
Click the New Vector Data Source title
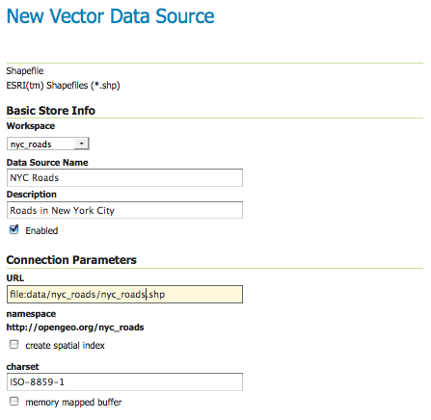click(110, 16)
